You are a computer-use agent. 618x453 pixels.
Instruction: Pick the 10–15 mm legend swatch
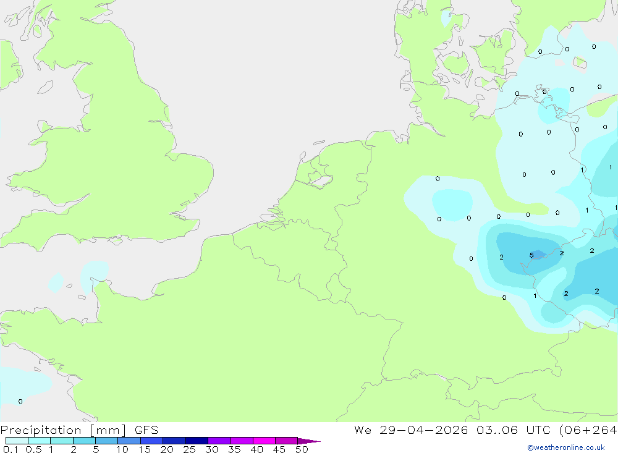(129, 441)
